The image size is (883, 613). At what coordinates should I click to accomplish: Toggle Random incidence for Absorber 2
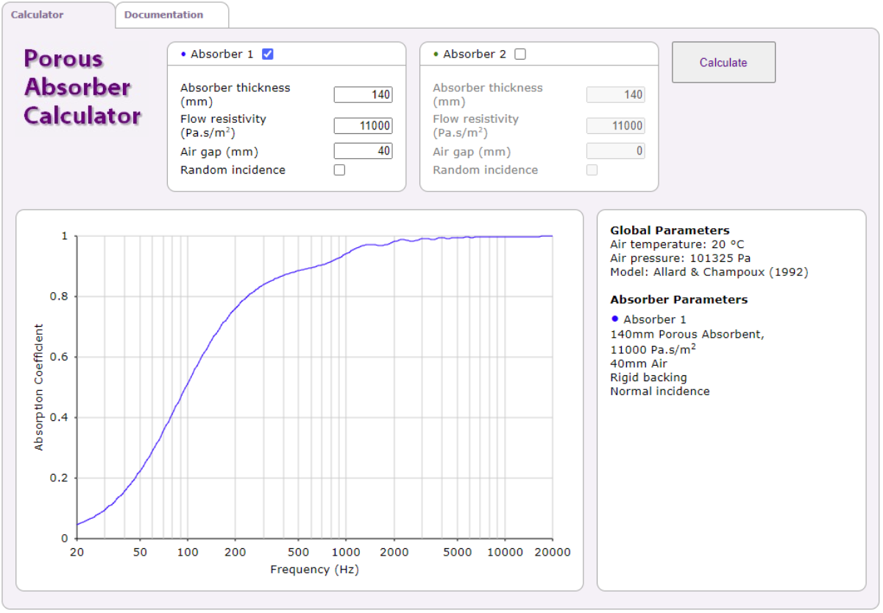click(x=592, y=170)
